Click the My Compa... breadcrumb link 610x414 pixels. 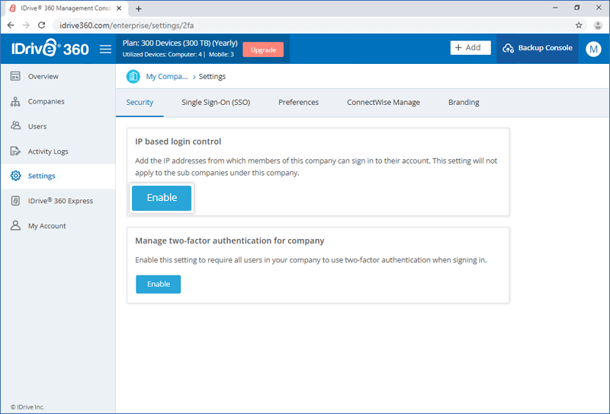click(167, 77)
